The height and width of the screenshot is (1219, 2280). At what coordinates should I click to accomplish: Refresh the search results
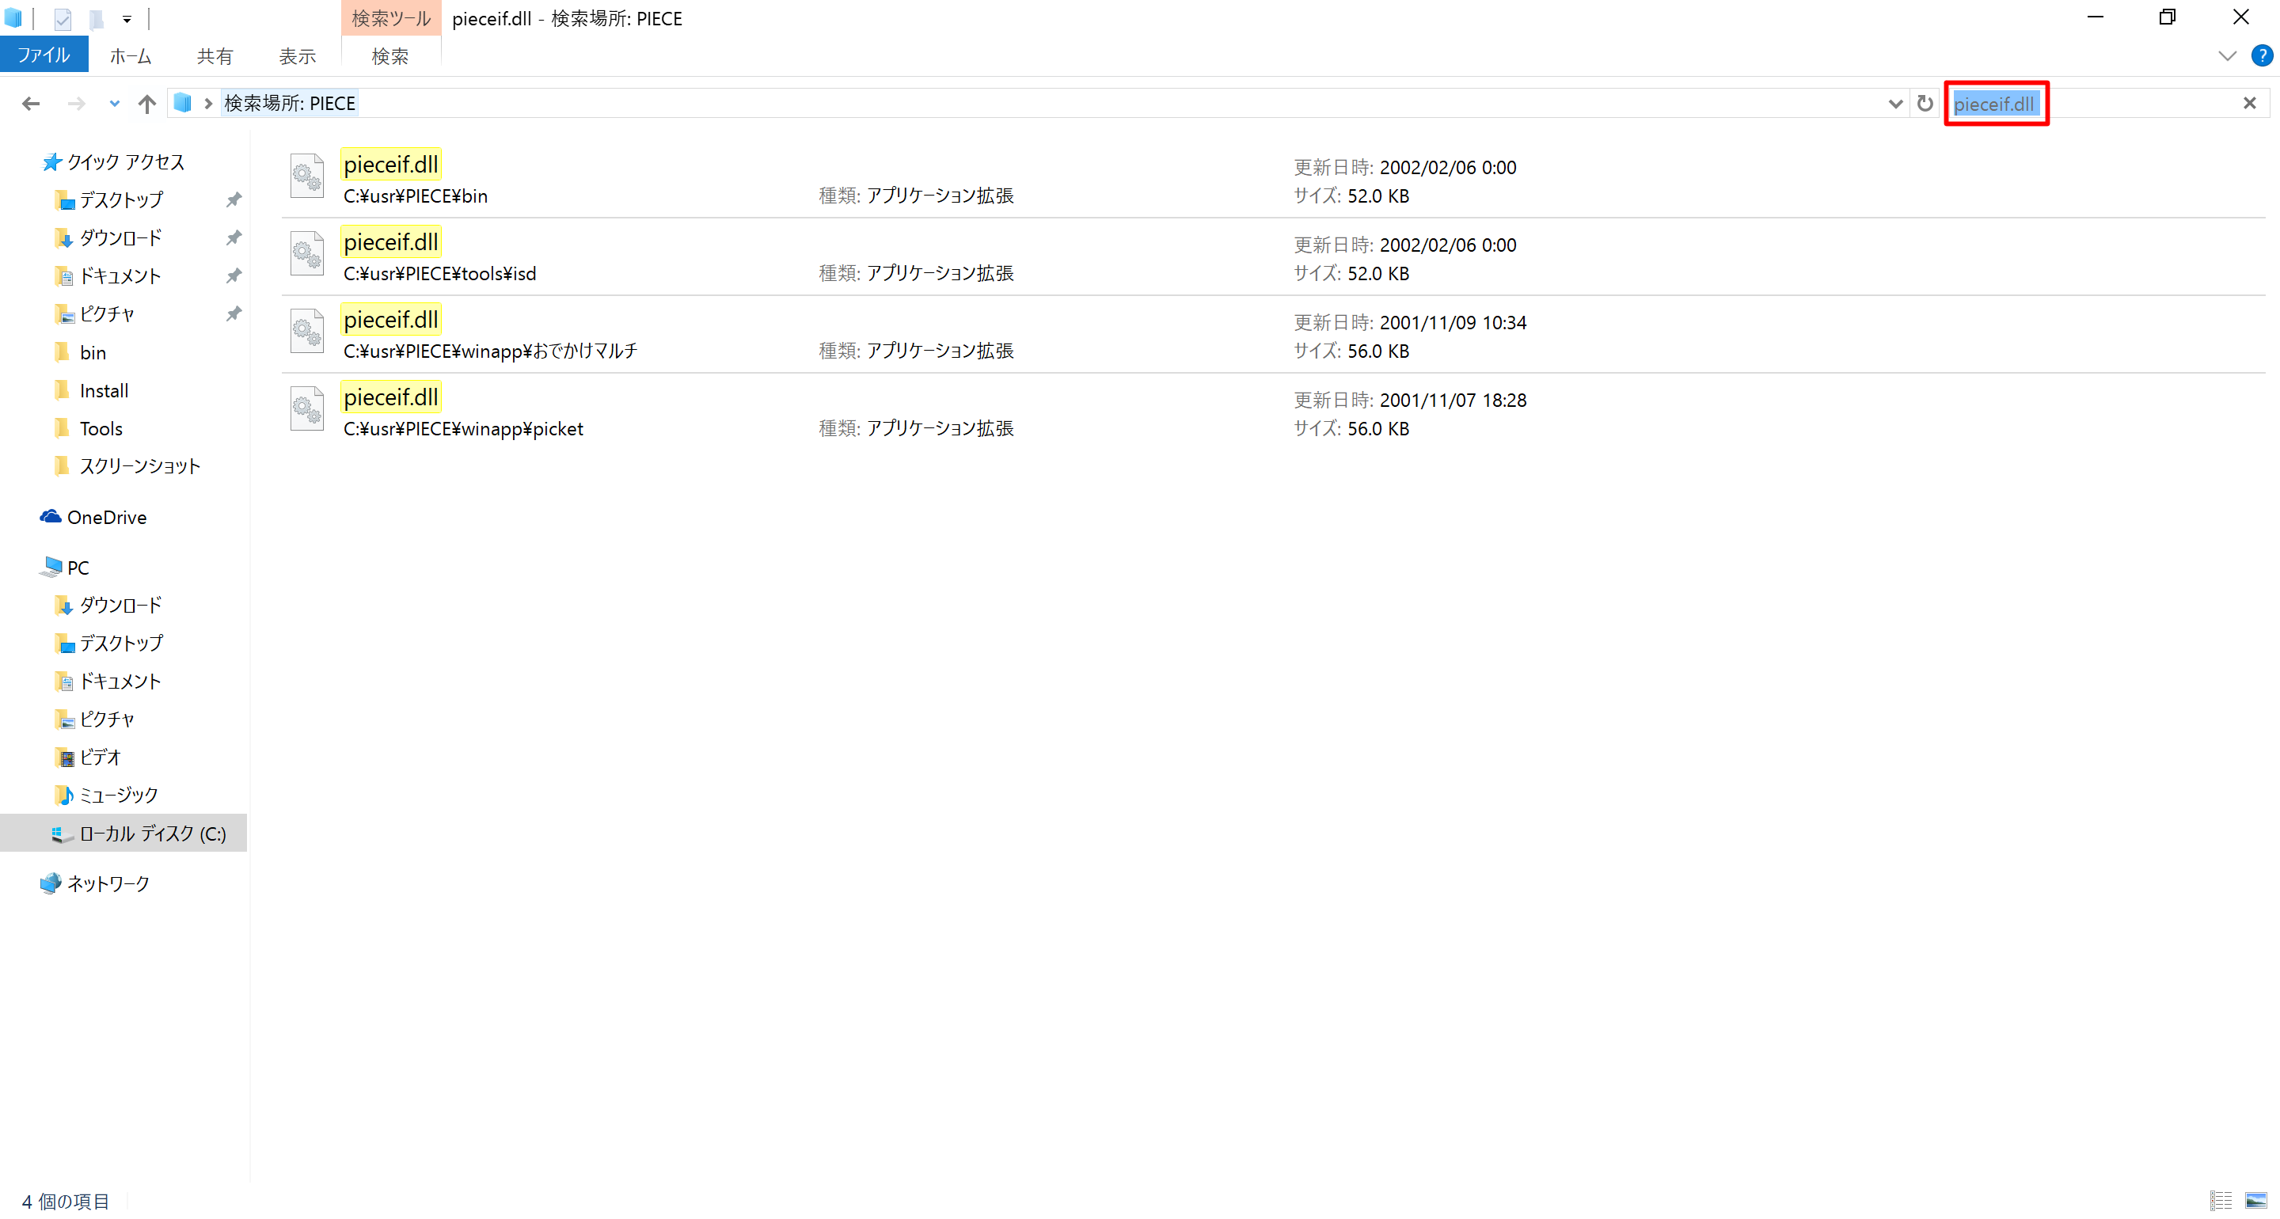click(1925, 104)
